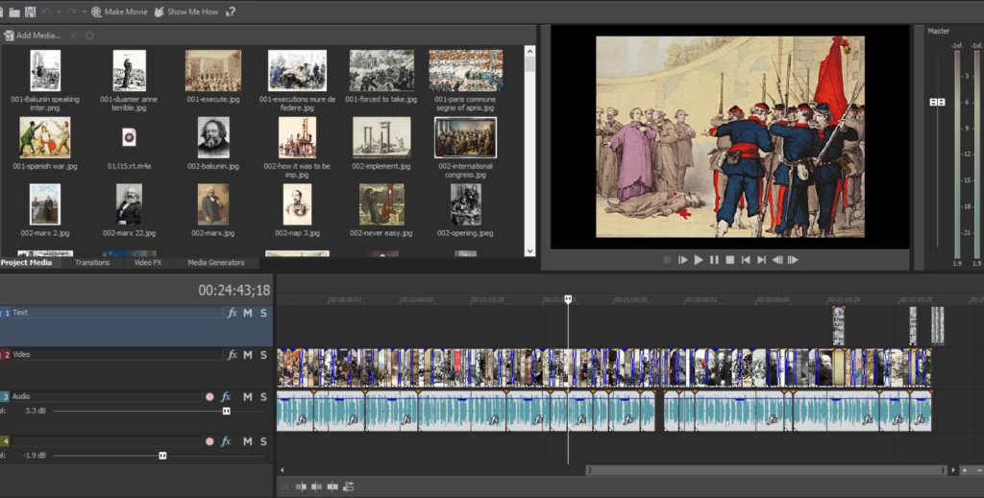
Task: Solo the Audio track
Action: point(263,396)
